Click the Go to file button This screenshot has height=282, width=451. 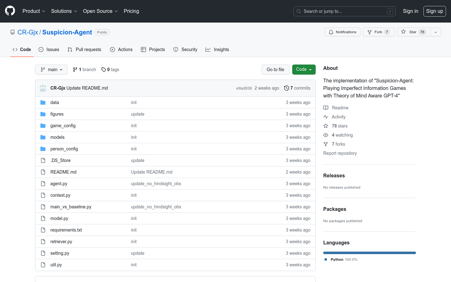click(x=276, y=70)
